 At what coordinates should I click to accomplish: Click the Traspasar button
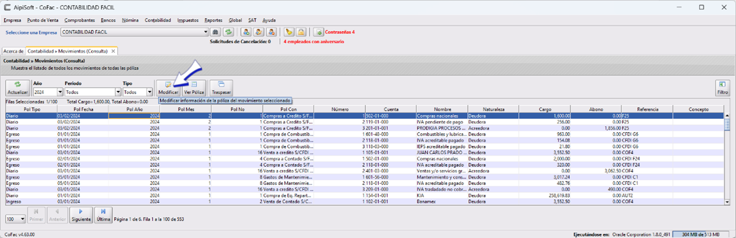tap(221, 88)
